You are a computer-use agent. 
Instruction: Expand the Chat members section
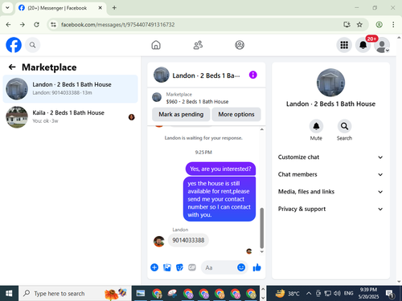[x=330, y=174]
